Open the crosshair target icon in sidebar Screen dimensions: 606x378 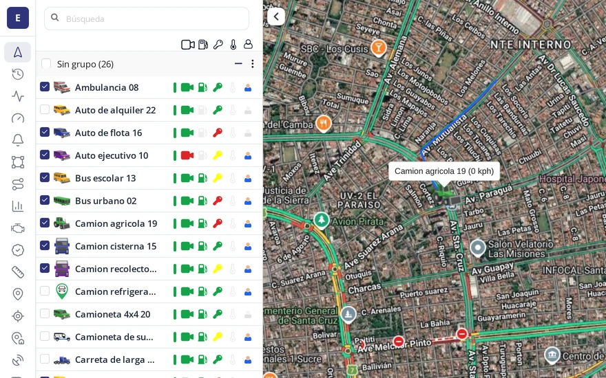(18, 316)
